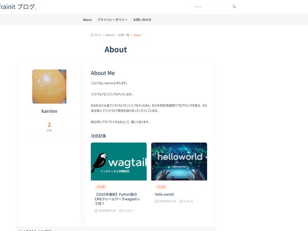Click the comment icon under wagtail post
This screenshot has width=308, height=231.
coord(121,210)
